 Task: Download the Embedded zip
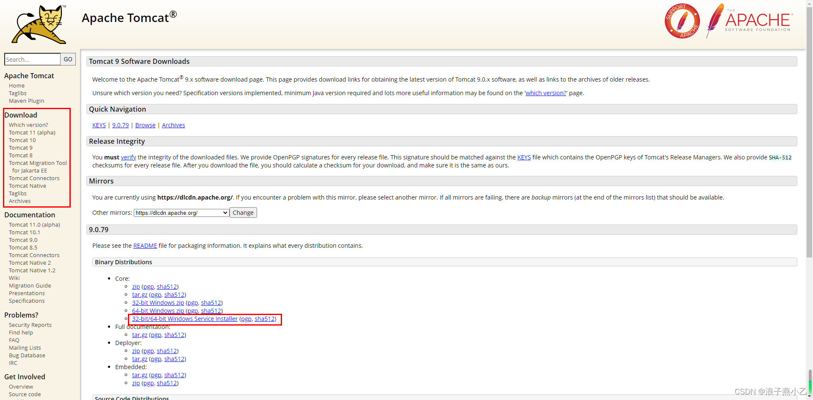pyautogui.click(x=136, y=383)
